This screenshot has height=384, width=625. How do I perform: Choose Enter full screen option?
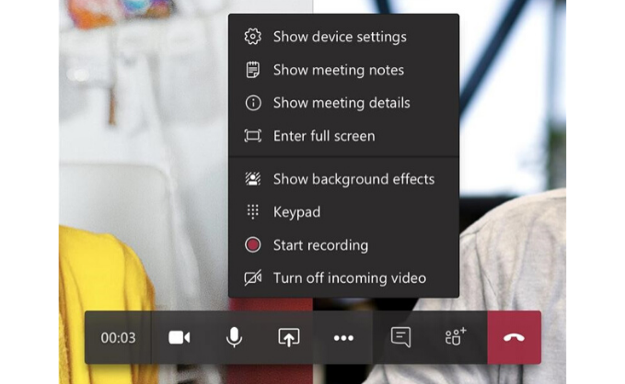point(343,136)
